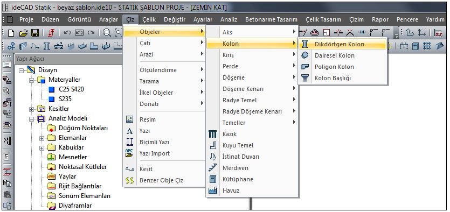Click the Havuz pool icon
Viewport: 450px width, 212px height.
[x=213, y=190]
